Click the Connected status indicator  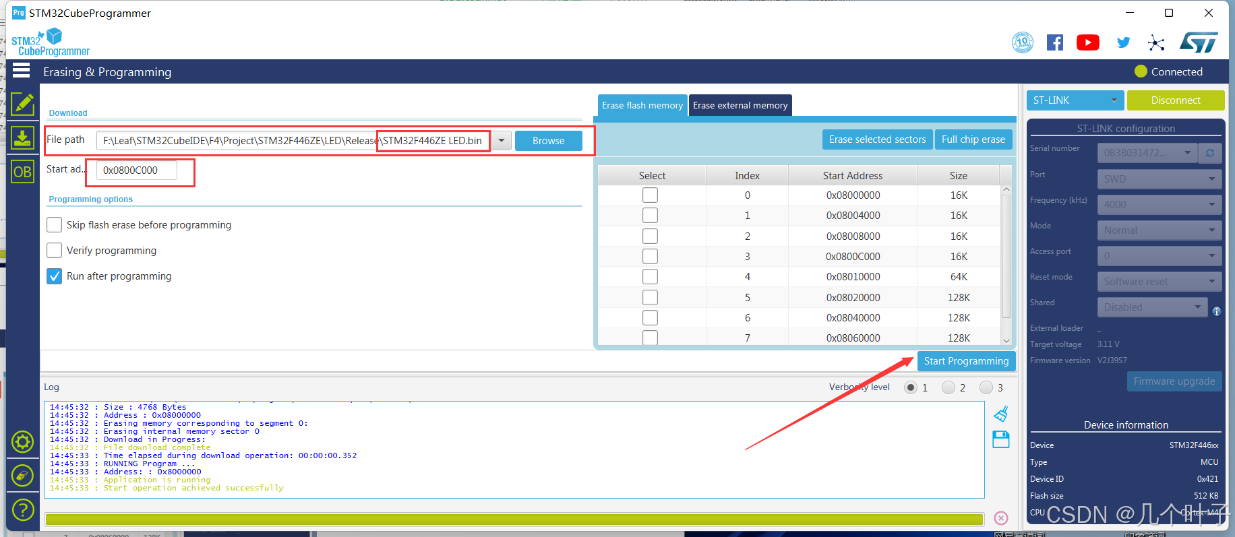(x=1168, y=71)
